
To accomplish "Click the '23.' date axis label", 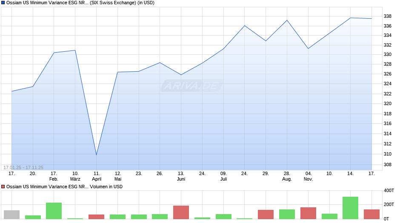I will click(x=139, y=174).
